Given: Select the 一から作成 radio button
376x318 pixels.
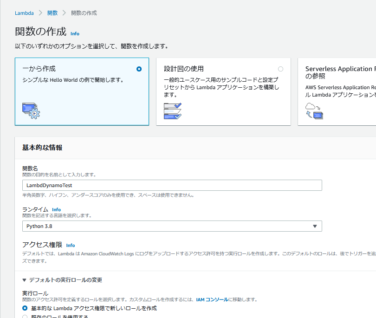Looking at the screenshot, I should (x=139, y=69).
